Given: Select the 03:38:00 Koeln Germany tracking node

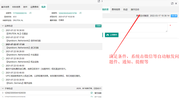Looking at the screenshot, I should coord(3,80).
